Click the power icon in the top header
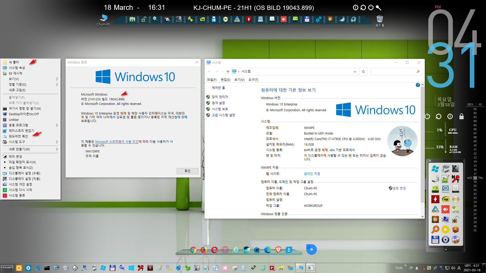 (371, 8)
